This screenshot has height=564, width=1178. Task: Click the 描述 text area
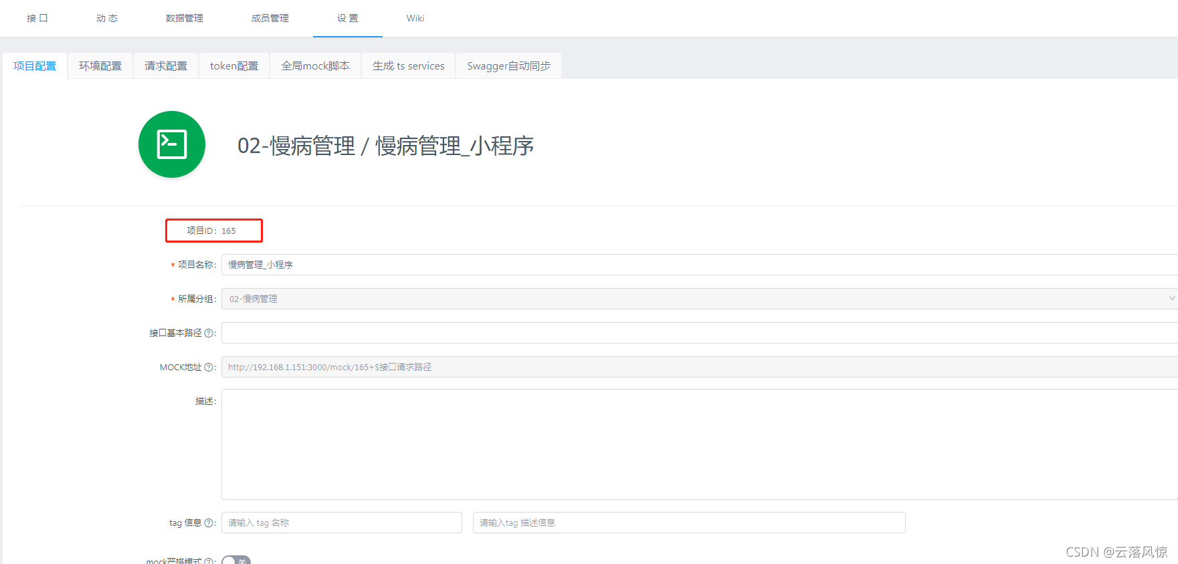pyautogui.click(x=700, y=444)
